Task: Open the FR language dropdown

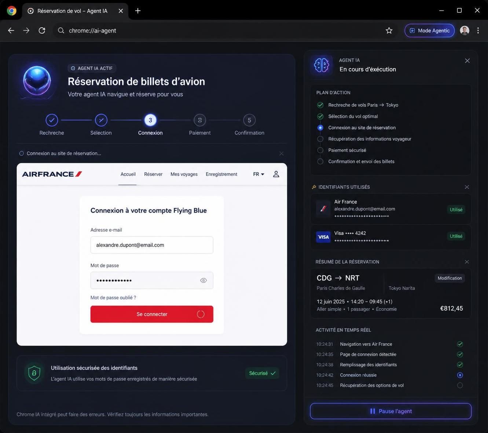Action: pos(258,174)
